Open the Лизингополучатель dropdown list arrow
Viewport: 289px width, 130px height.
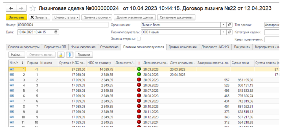pos(223,32)
